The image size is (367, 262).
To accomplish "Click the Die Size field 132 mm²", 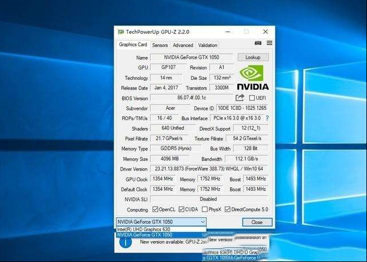I will [x=222, y=78].
